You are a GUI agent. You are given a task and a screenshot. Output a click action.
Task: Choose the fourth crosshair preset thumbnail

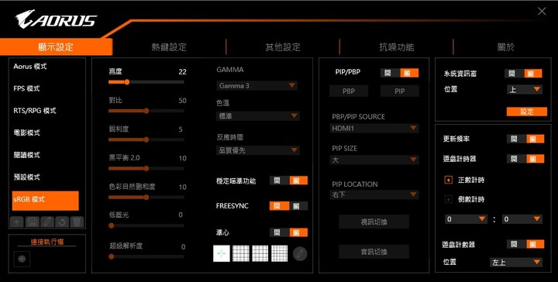pos(279,253)
